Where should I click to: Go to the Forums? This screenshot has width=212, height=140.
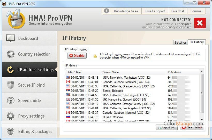click(x=196, y=11)
